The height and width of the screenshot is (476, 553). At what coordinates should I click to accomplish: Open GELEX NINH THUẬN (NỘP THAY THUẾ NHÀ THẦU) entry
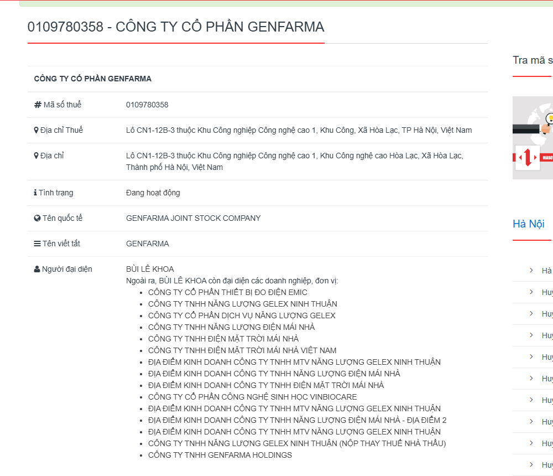297,443
